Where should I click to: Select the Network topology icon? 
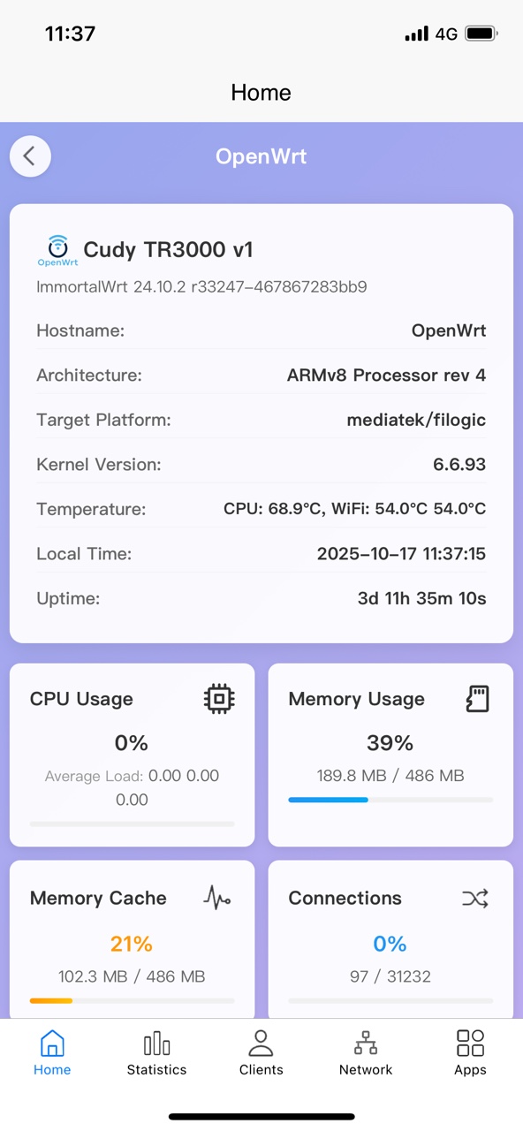tap(365, 1044)
